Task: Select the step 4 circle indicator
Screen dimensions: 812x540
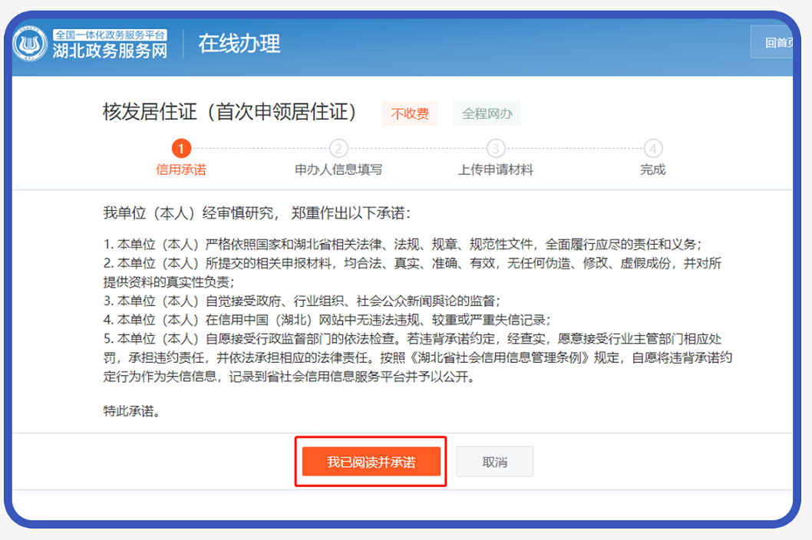Action: coord(653,148)
